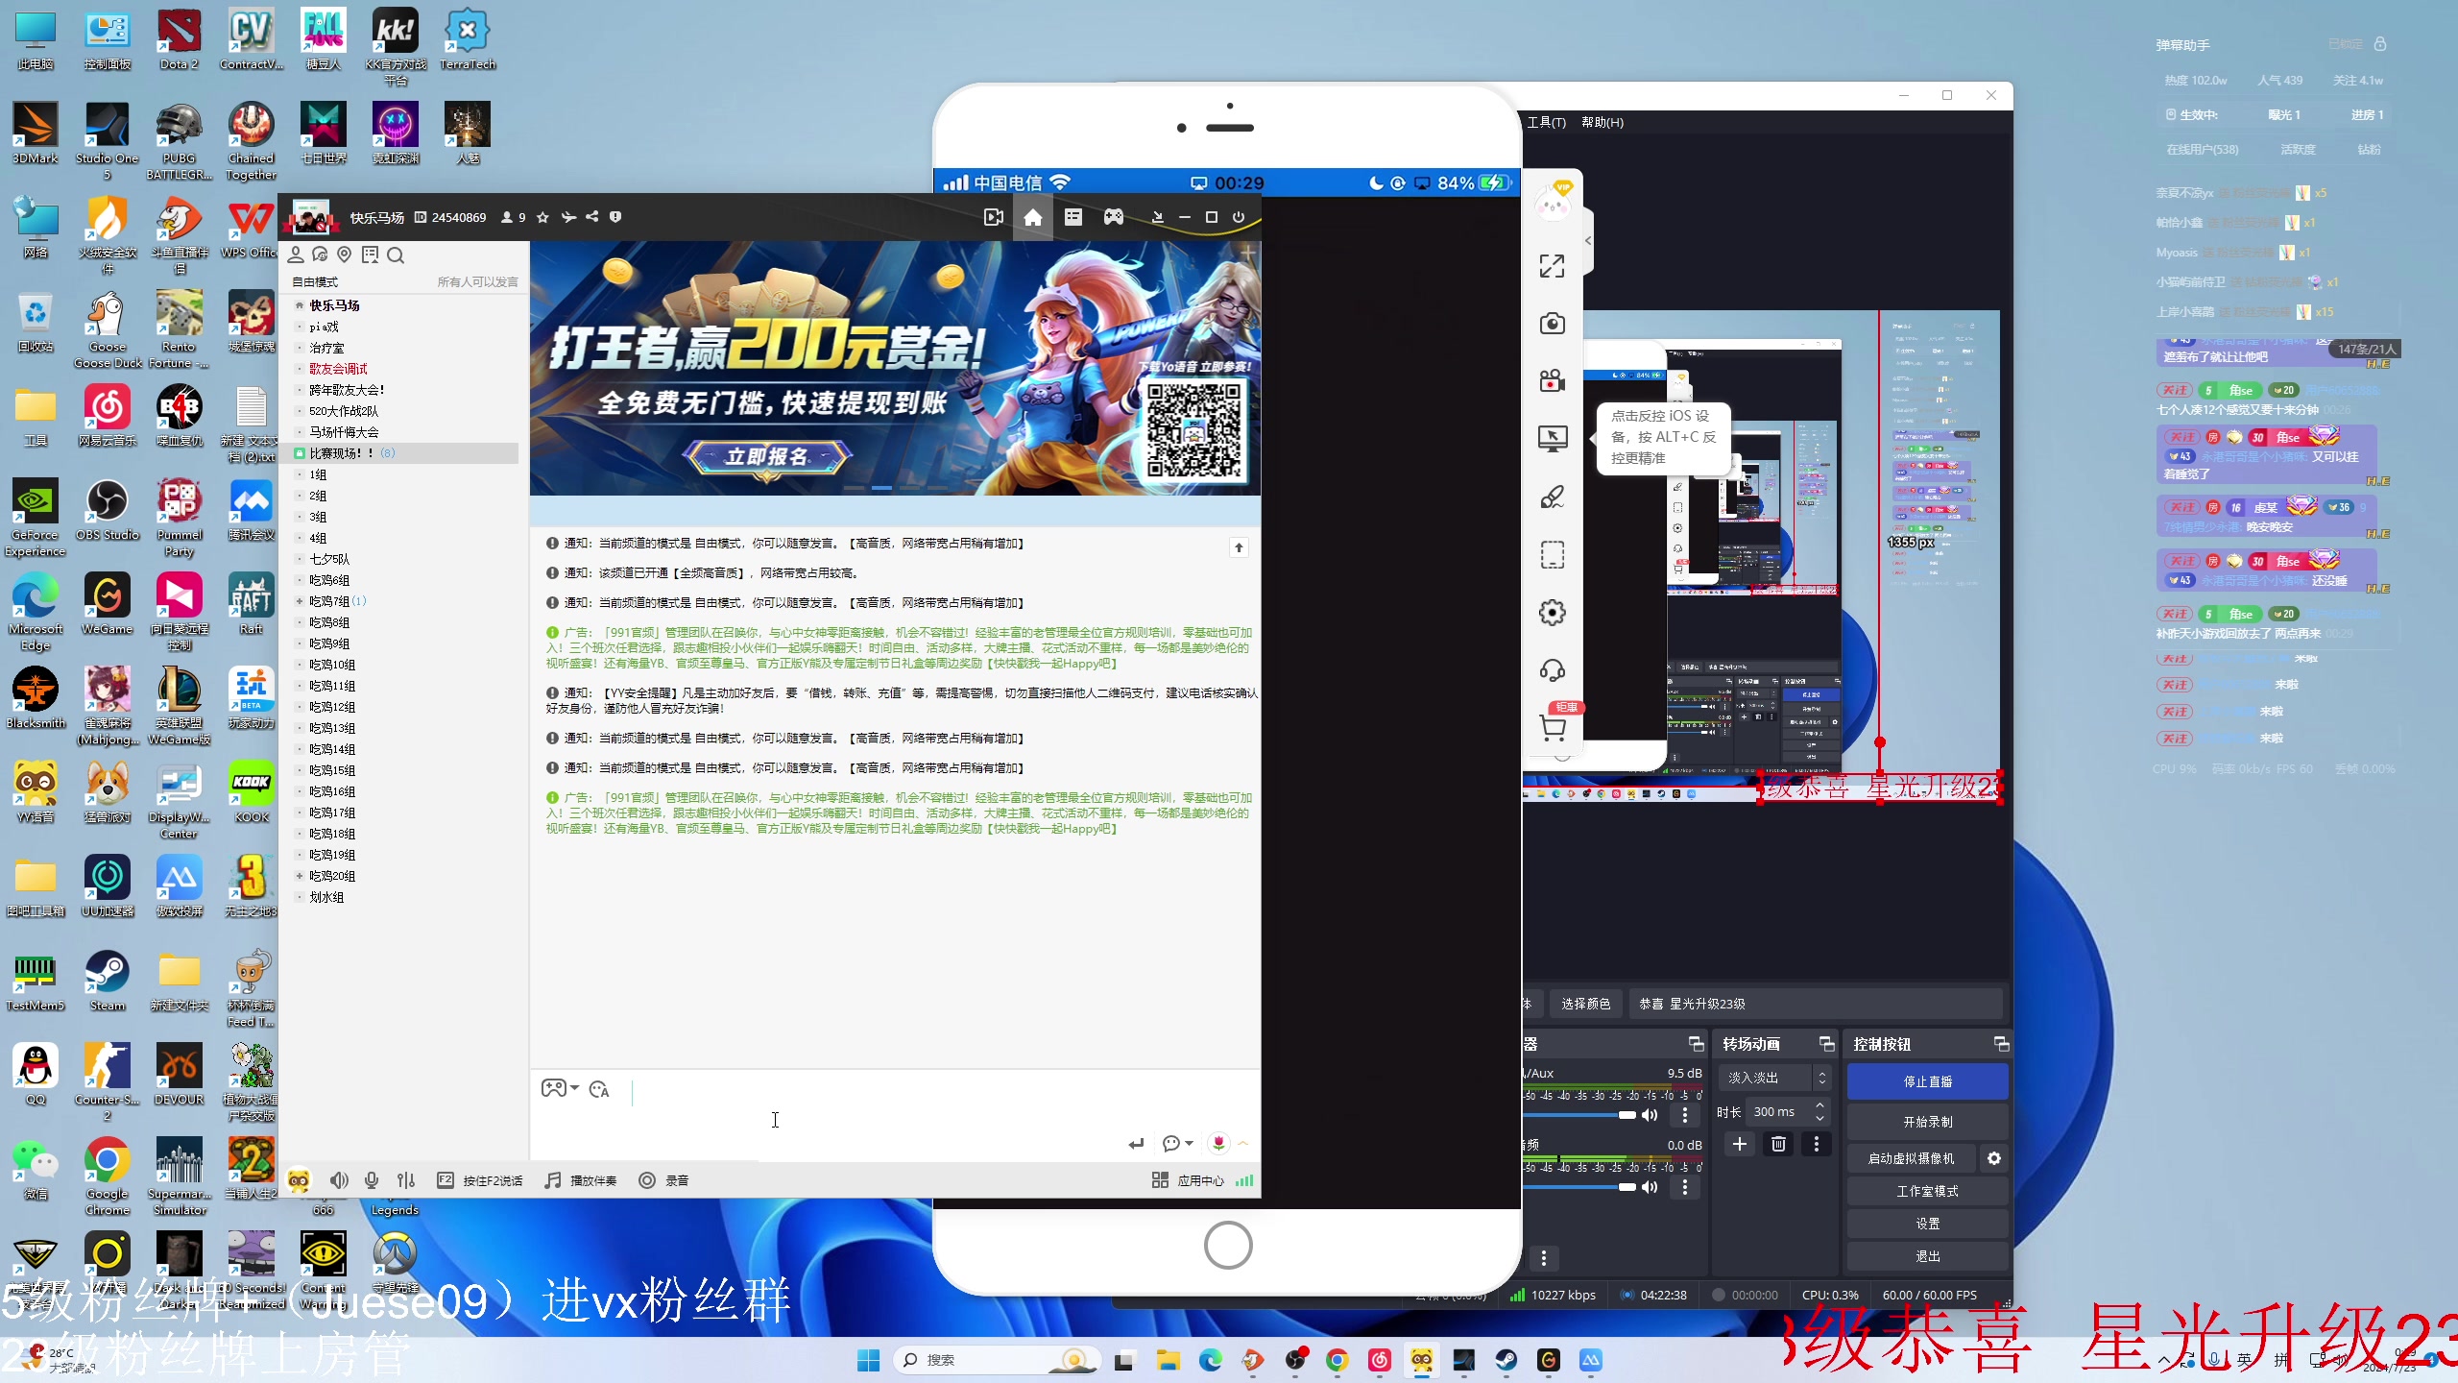Click 启动虚拟摄像机 button in OBS

click(x=1911, y=1158)
